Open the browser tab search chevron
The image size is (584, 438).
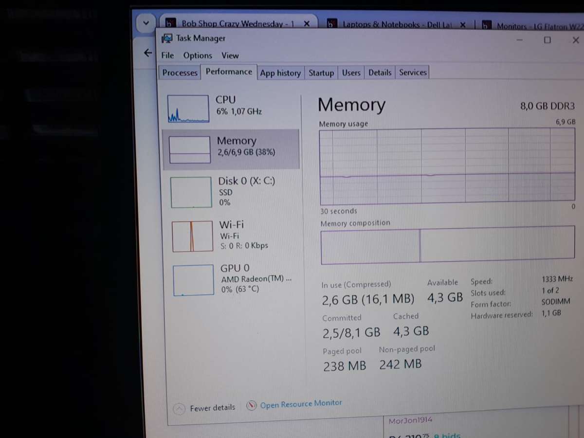coord(146,23)
